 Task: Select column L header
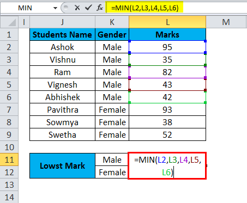(x=167, y=22)
